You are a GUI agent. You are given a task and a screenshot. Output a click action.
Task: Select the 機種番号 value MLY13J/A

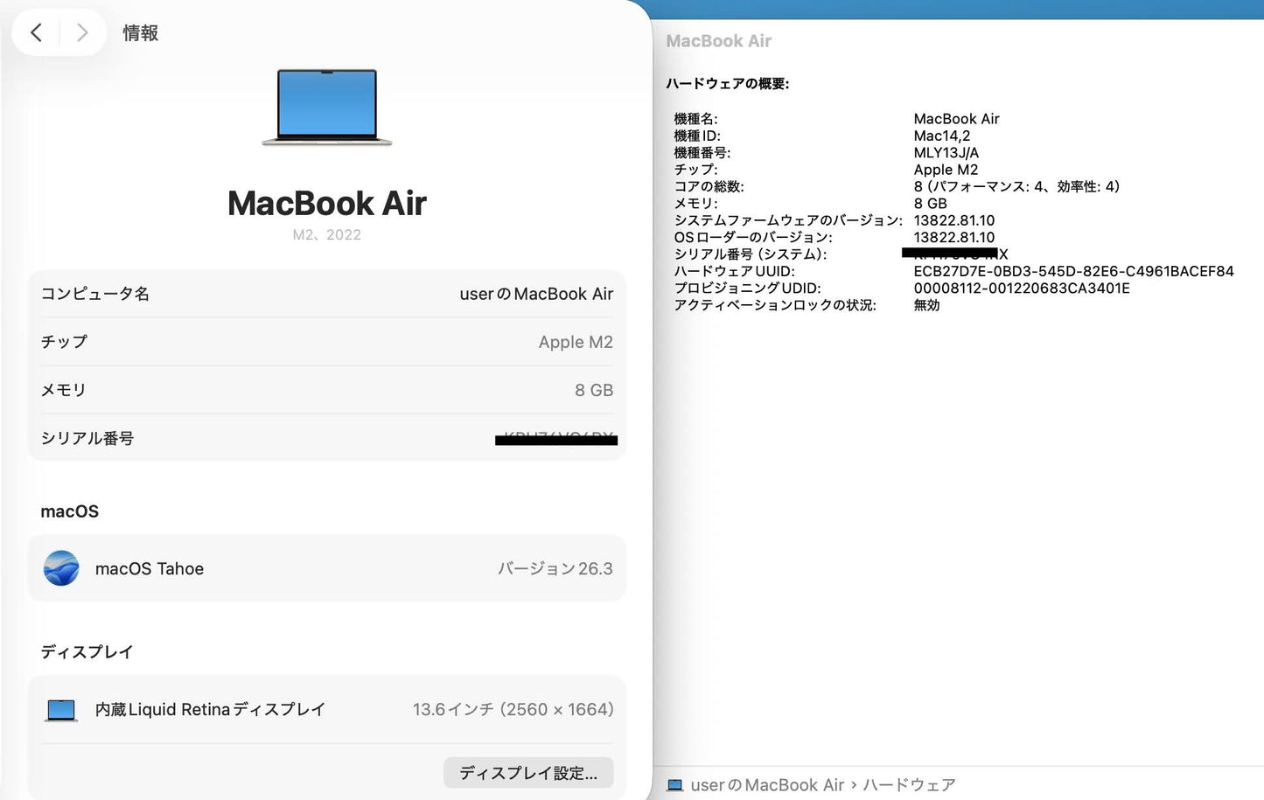click(946, 152)
